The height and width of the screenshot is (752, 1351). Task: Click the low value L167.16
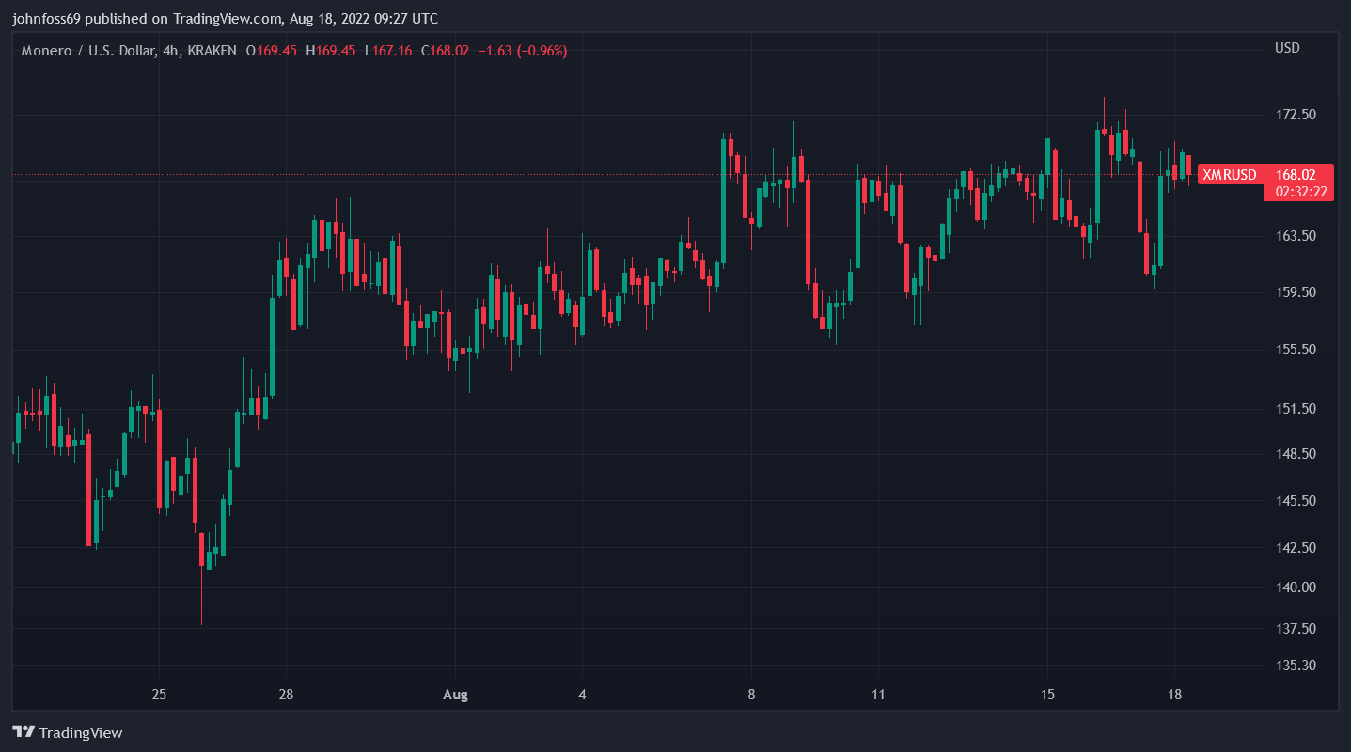tap(387, 51)
